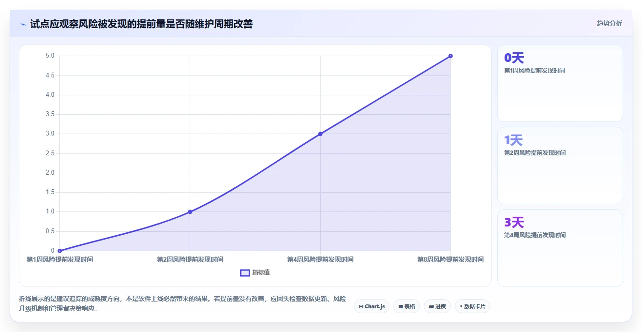
Task: Select the 第1周 data point on chart
Action: (x=60, y=251)
